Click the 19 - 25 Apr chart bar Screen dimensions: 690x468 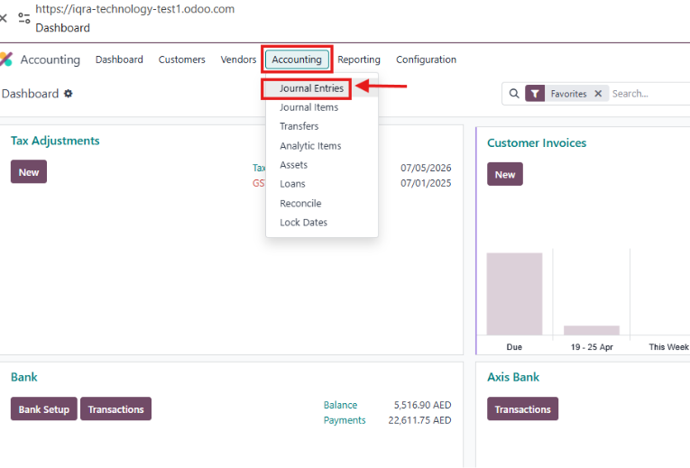pos(592,330)
